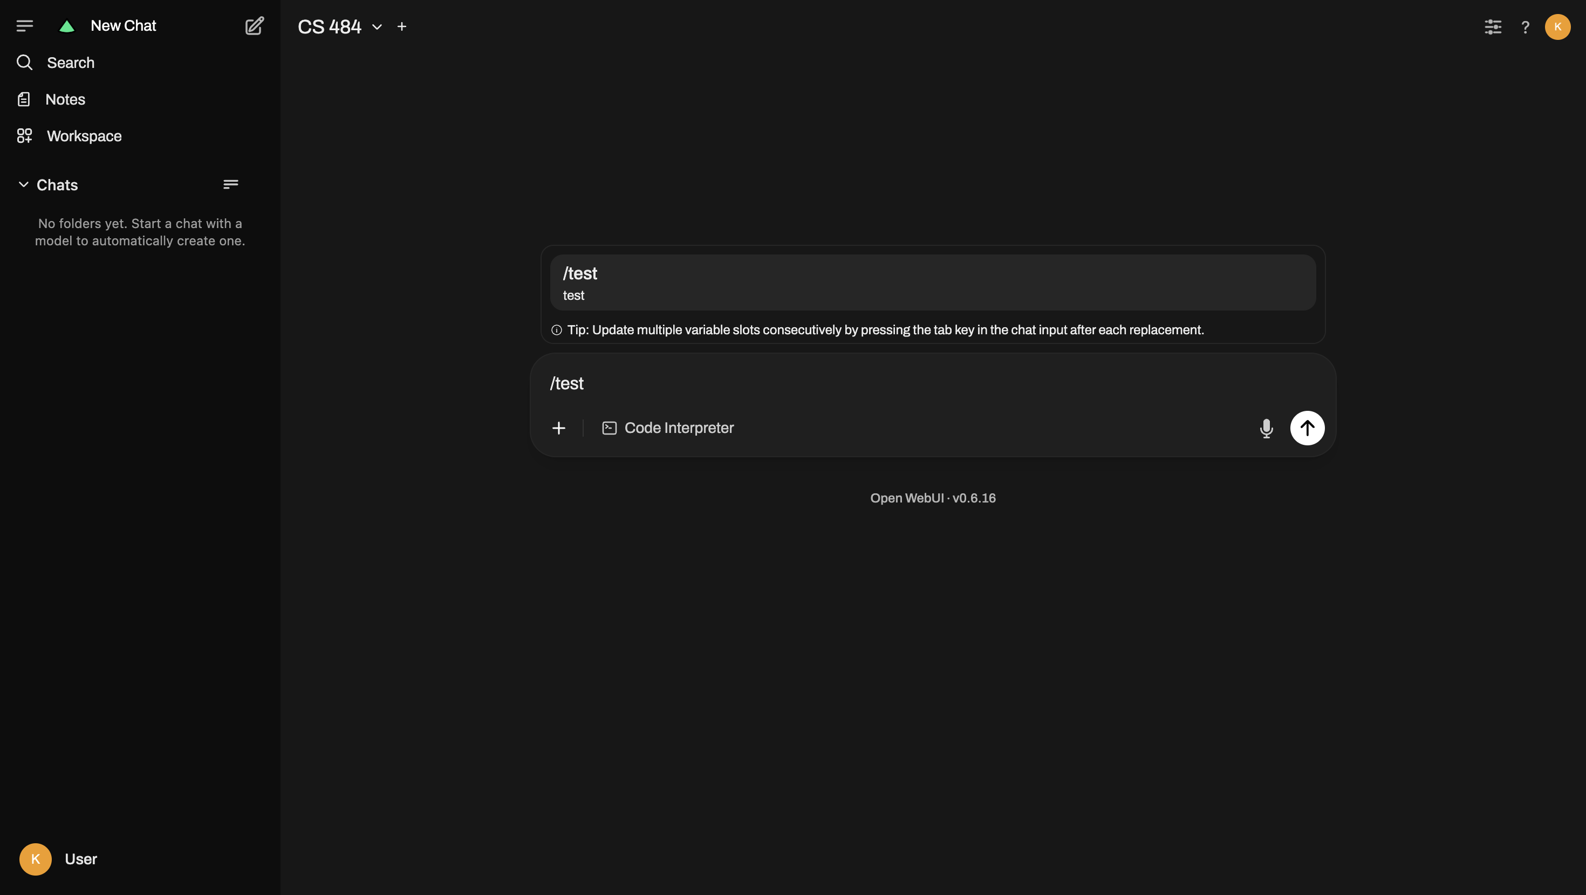Open Search in the sidebar
The width and height of the screenshot is (1586, 895).
(x=70, y=63)
